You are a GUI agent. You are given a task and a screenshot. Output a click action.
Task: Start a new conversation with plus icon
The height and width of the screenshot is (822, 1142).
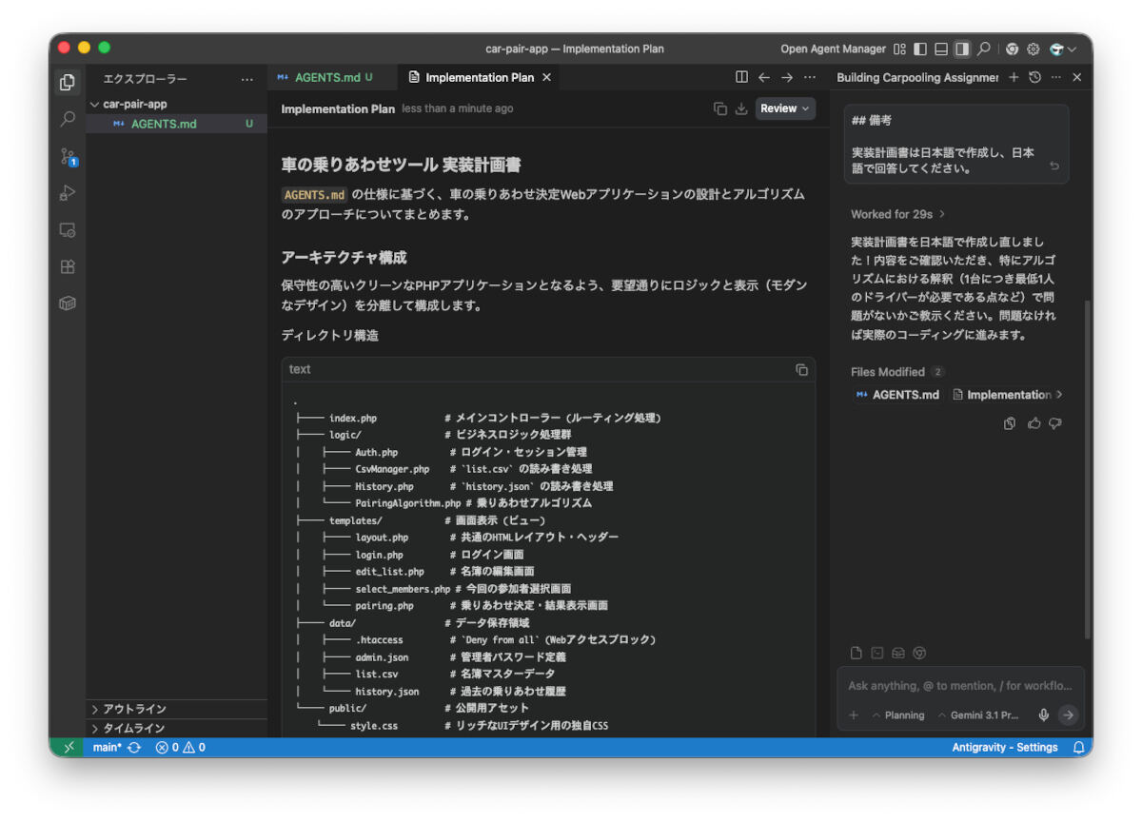pyautogui.click(x=1014, y=77)
